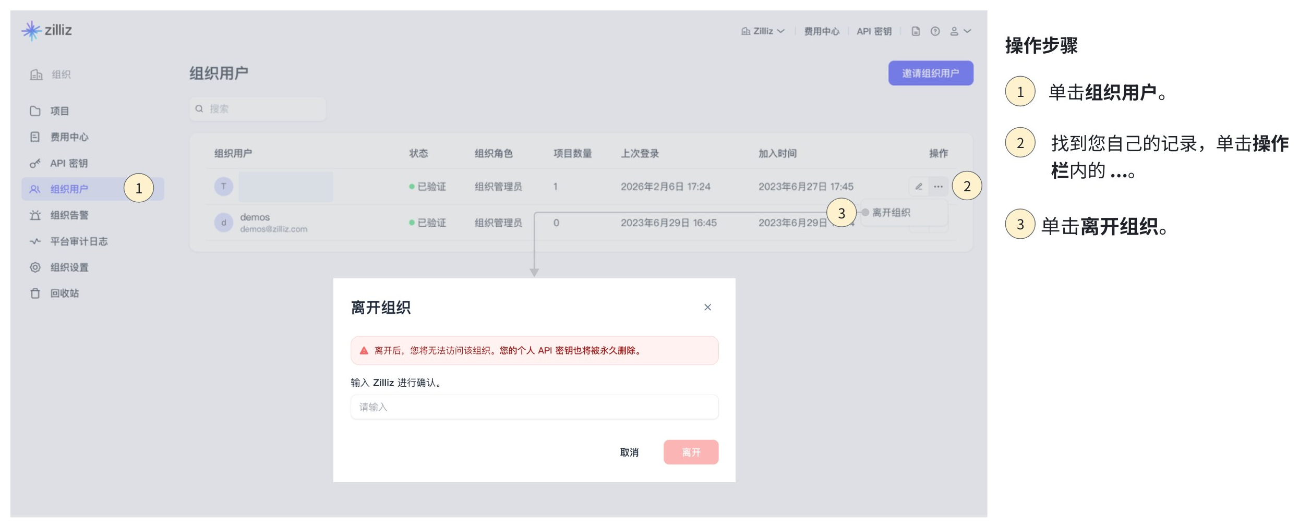
Task: Click the 'T' user avatar in first row
Action: 224,187
